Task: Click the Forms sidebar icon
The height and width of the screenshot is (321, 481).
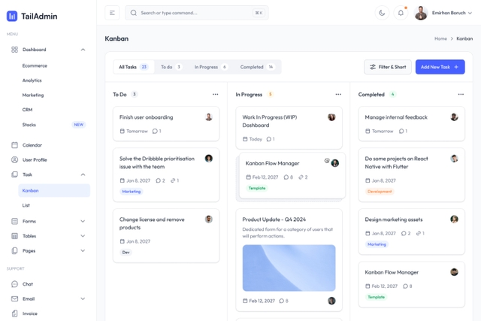Action: pyautogui.click(x=14, y=221)
